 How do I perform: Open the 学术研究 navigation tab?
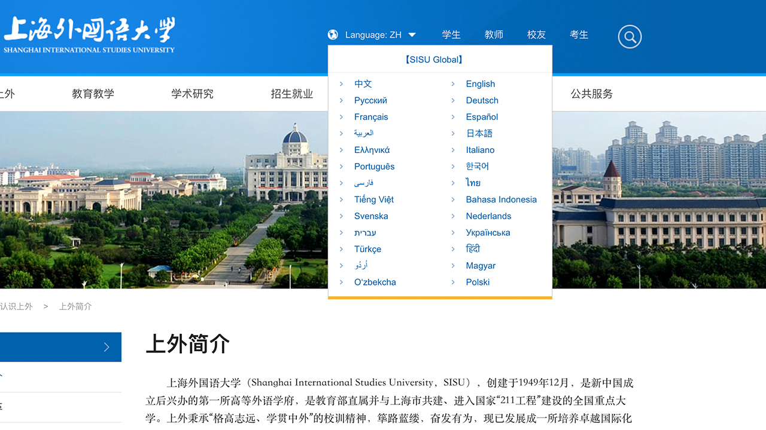tap(192, 94)
